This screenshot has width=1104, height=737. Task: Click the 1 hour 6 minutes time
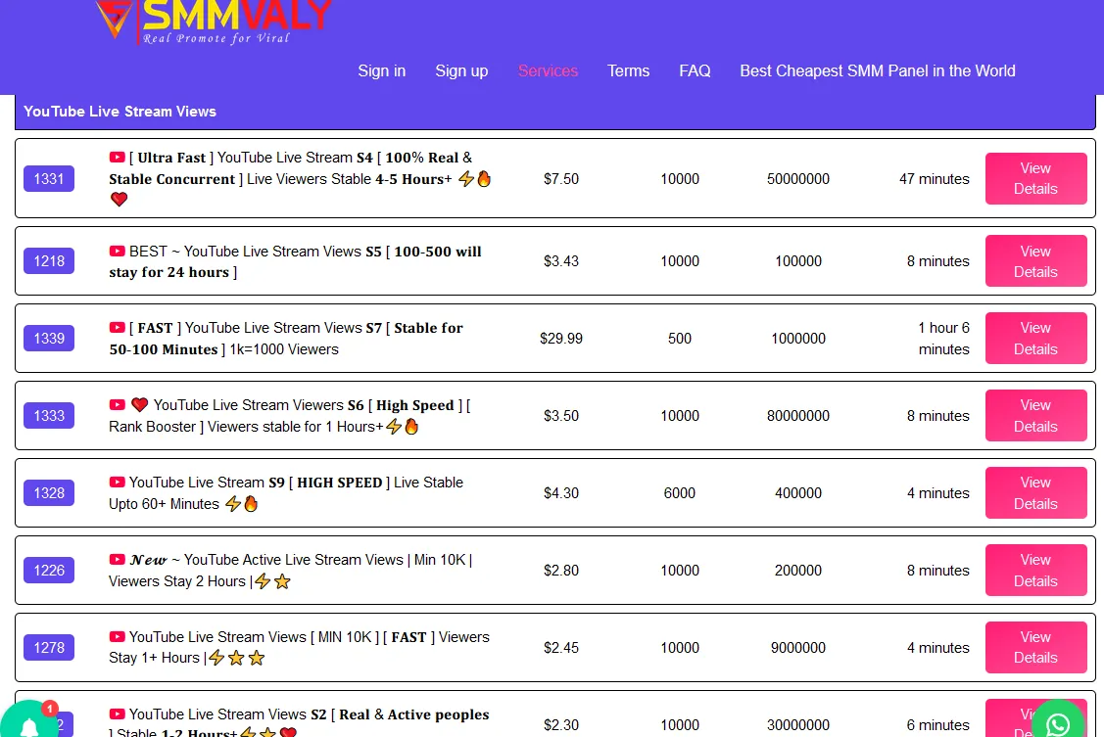pyautogui.click(x=943, y=339)
